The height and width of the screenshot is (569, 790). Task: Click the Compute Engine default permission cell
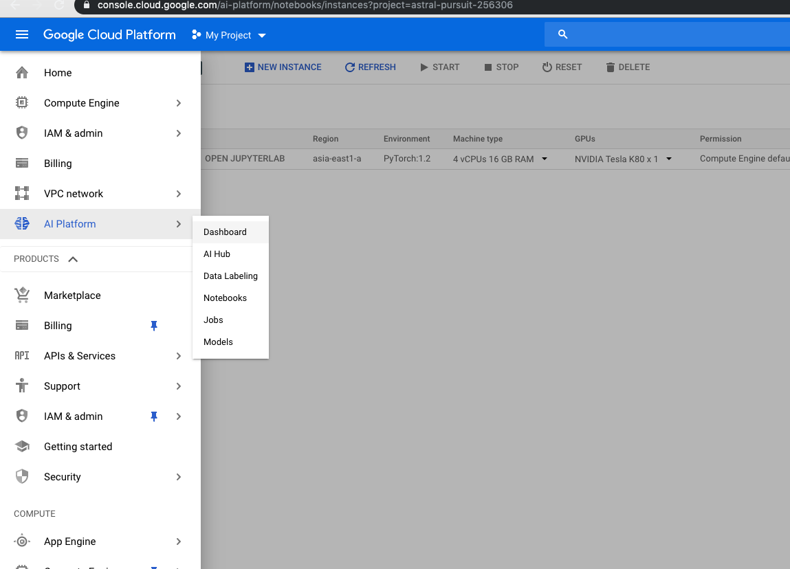(745, 159)
